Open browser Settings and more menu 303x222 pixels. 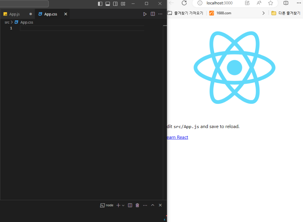pyautogui.click(x=299, y=3)
